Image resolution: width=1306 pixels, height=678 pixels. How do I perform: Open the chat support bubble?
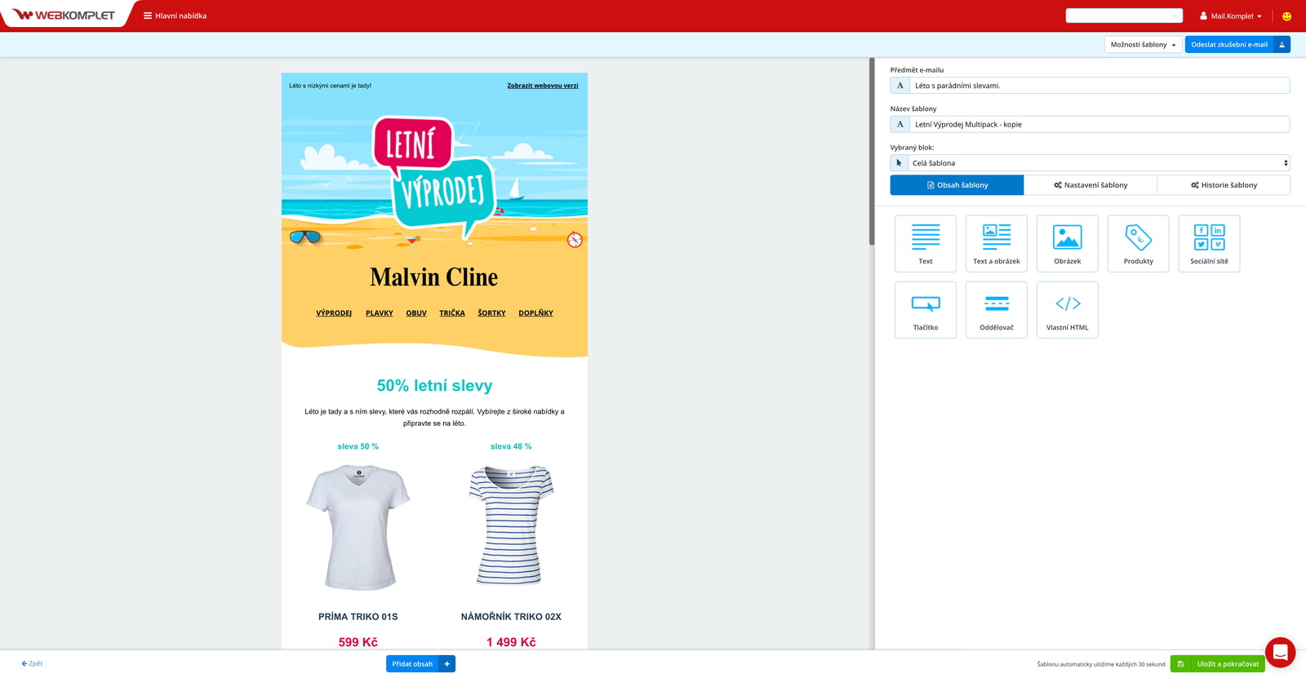pos(1280,653)
